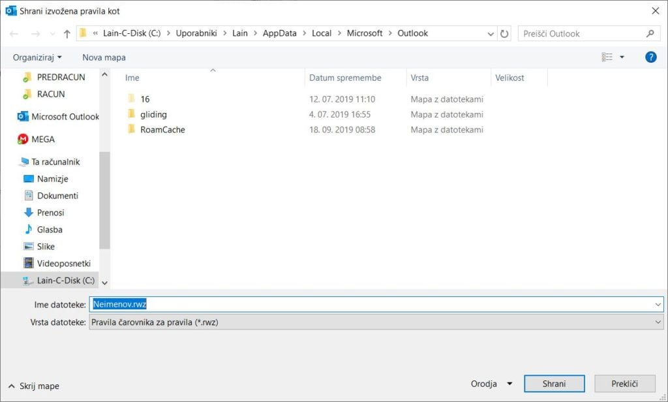The width and height of the screenshot is (668, 402).
Task: Click Lain-C-Disk (C:) in the address path
Action: click(x=132, y=33)
